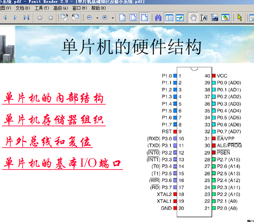Open the binoculars search tool

158,18
